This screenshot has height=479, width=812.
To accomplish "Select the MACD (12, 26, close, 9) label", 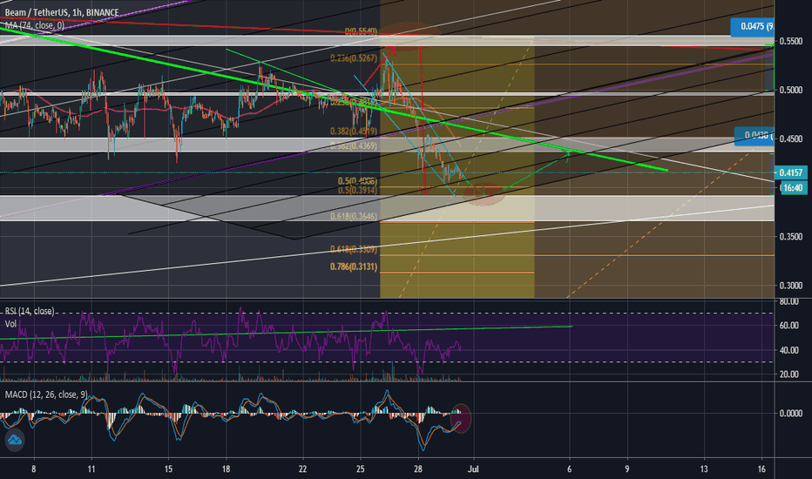I will pyautogui.click(x=46, y=395).
